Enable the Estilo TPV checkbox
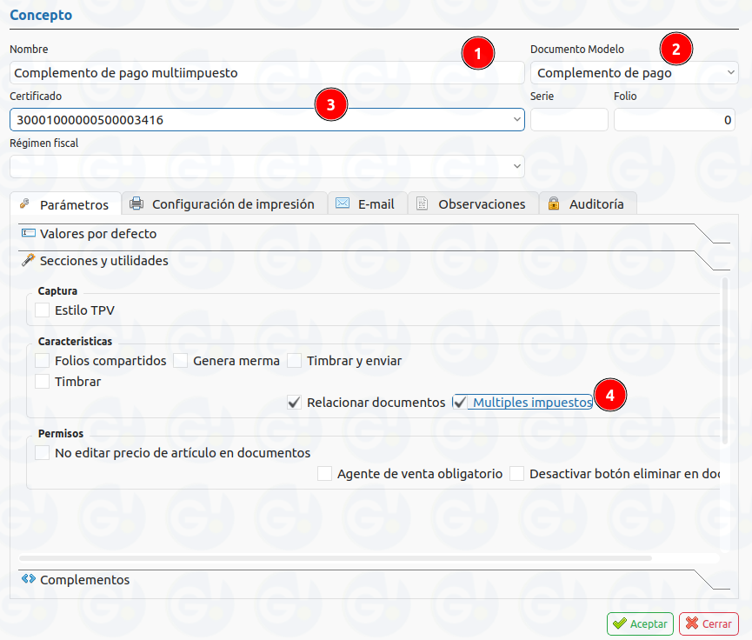Image resolution: width=752 pixels, height=640 pixels. coord(43,310)
